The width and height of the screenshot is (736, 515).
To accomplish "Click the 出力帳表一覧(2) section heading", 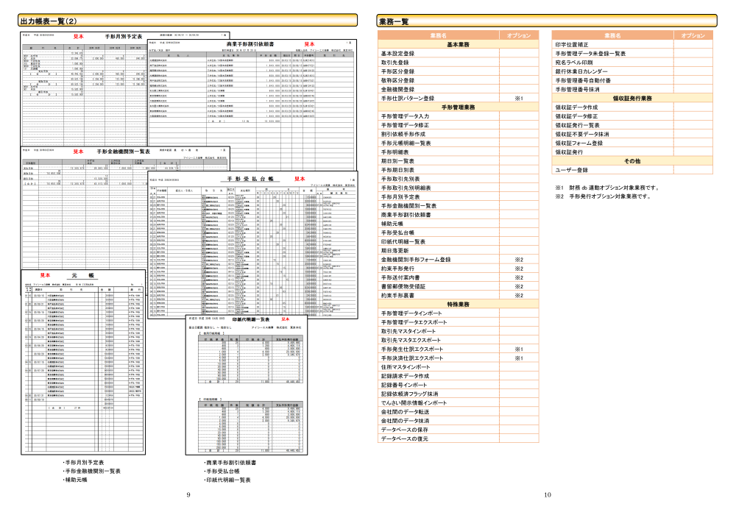I will [x=188, y=21].
